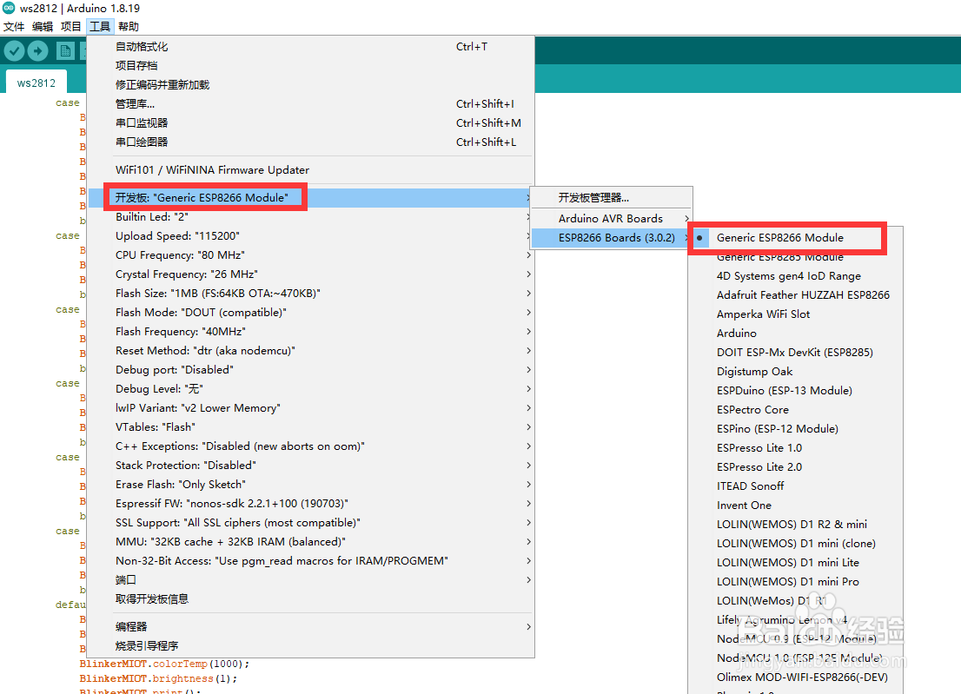
Task: Expand Arduino AVR Boards submenu
Action: 611,219
